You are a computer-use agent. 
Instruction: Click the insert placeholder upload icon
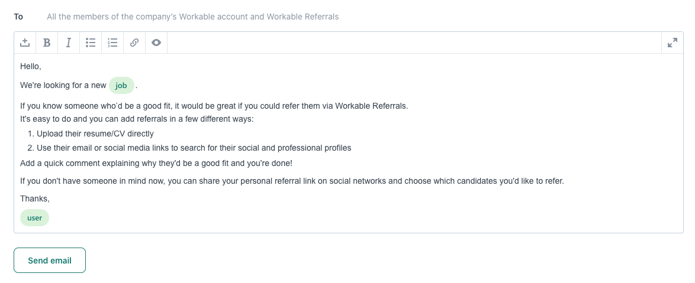tap(25, 43)
